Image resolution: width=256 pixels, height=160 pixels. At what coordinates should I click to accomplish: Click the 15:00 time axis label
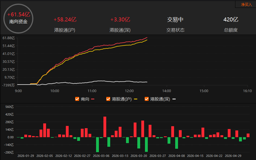(x=204, y=91)
